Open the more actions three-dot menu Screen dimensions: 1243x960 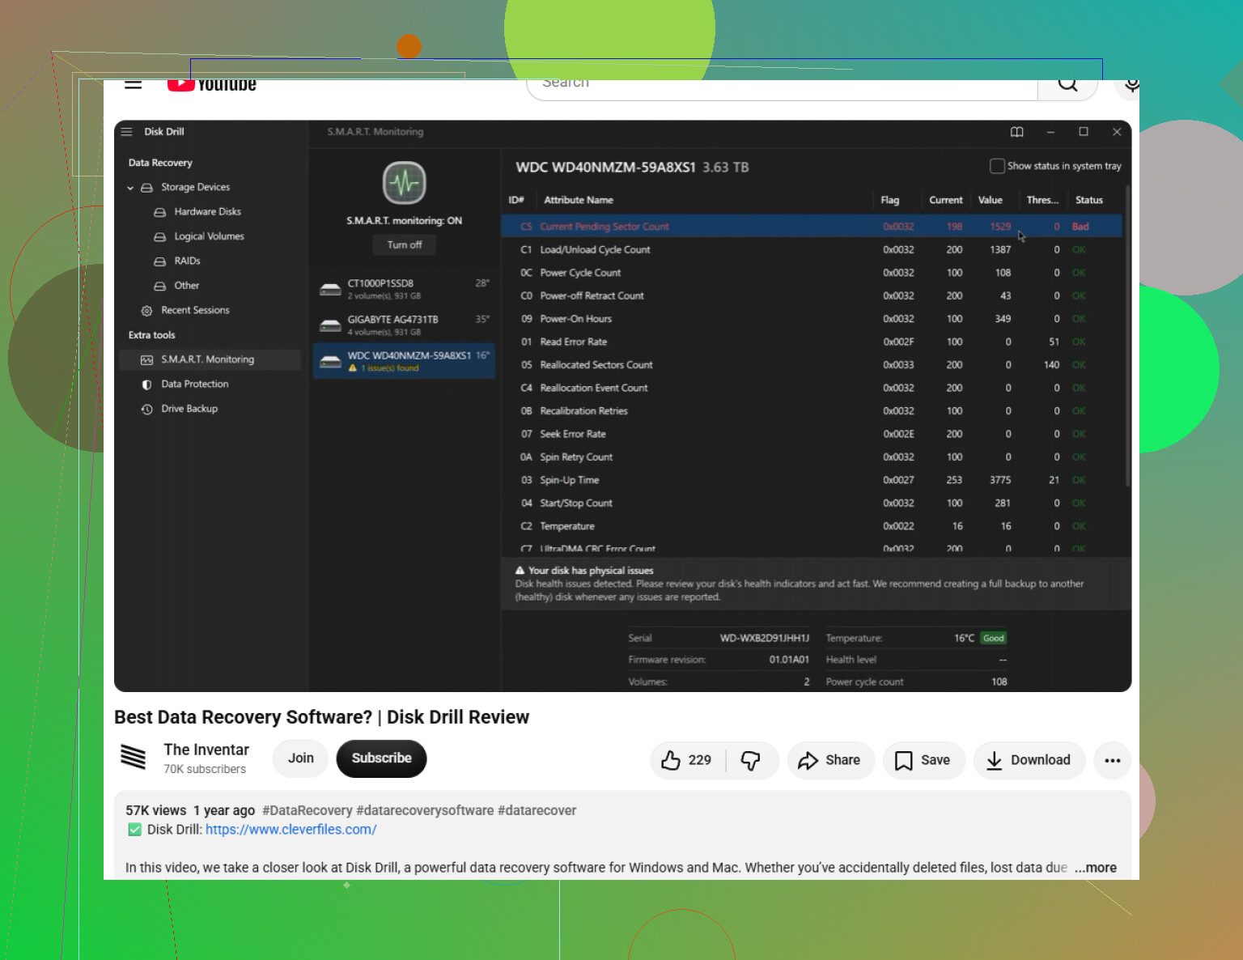1113,760
